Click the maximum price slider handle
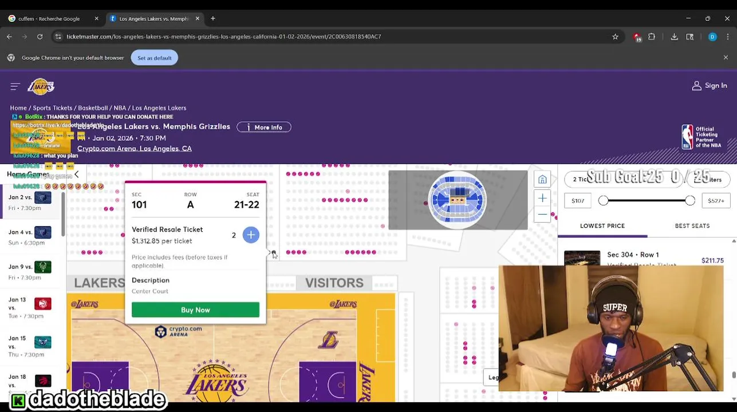Image resolution: width=737 pixels, height=412 pixels. coord(689,200)
